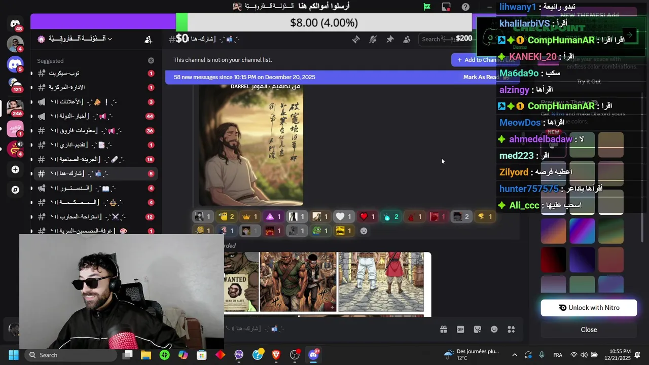Toggle the blue flame reaction with count 2
The width and height of the screenshot is (649, 365).
pos(390,216)
